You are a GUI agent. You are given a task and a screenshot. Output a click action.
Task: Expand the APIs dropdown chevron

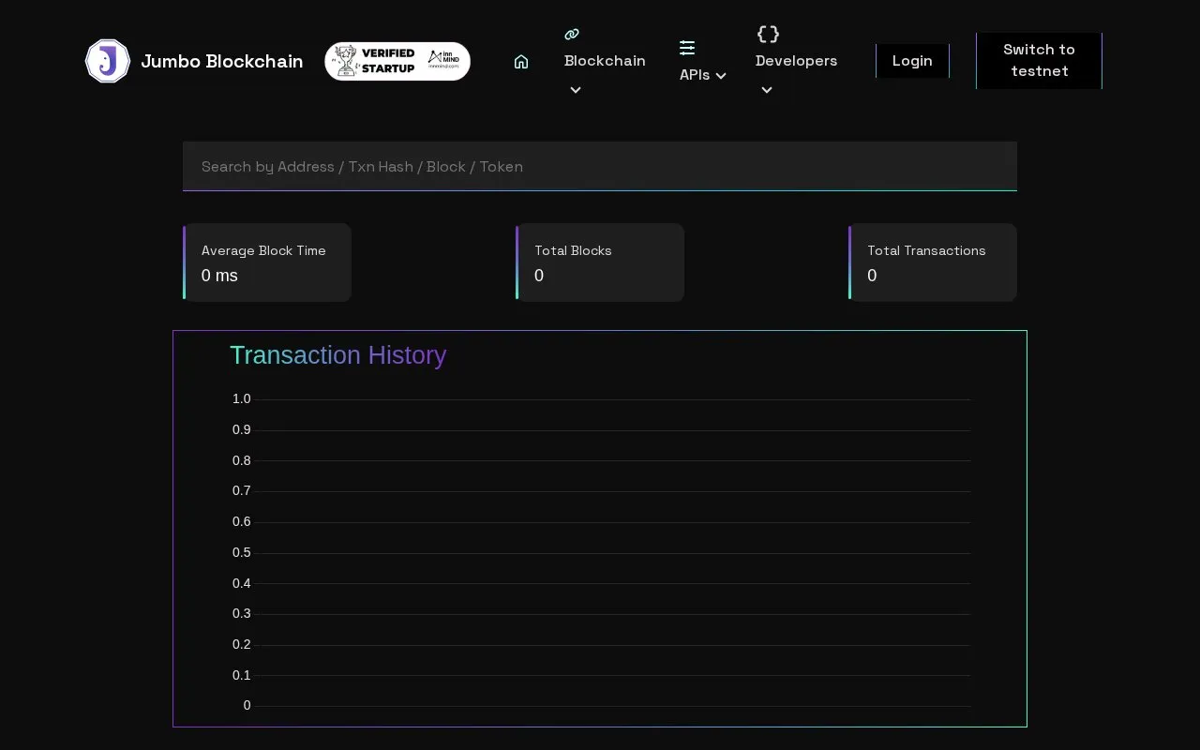click(721, 76)
